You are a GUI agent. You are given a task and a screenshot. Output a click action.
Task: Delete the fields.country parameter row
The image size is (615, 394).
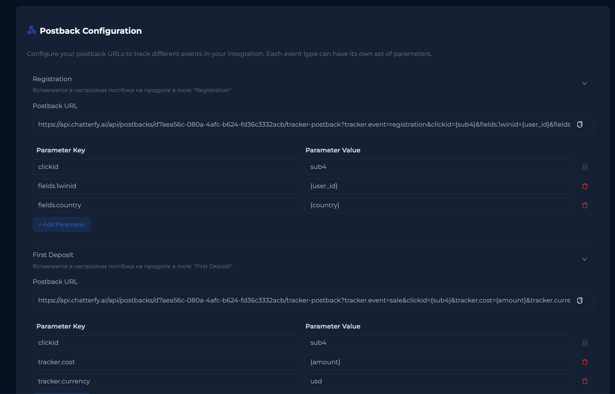click(x=585, y=205)
